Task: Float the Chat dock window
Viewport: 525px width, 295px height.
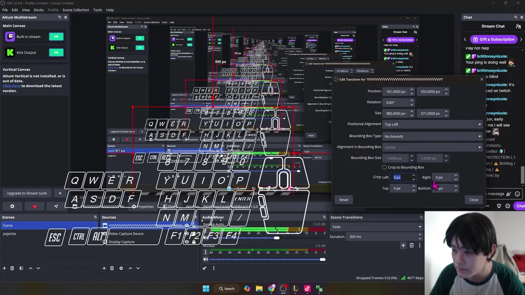Action: click(x=516, y=17)
